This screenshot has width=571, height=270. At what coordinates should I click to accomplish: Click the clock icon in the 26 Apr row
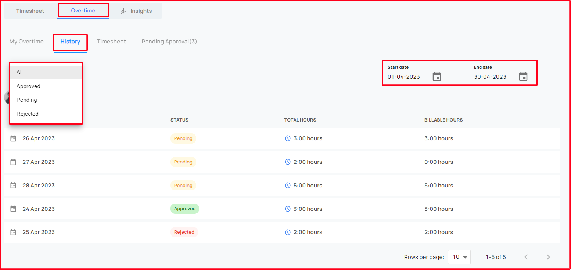pos(288,138)
